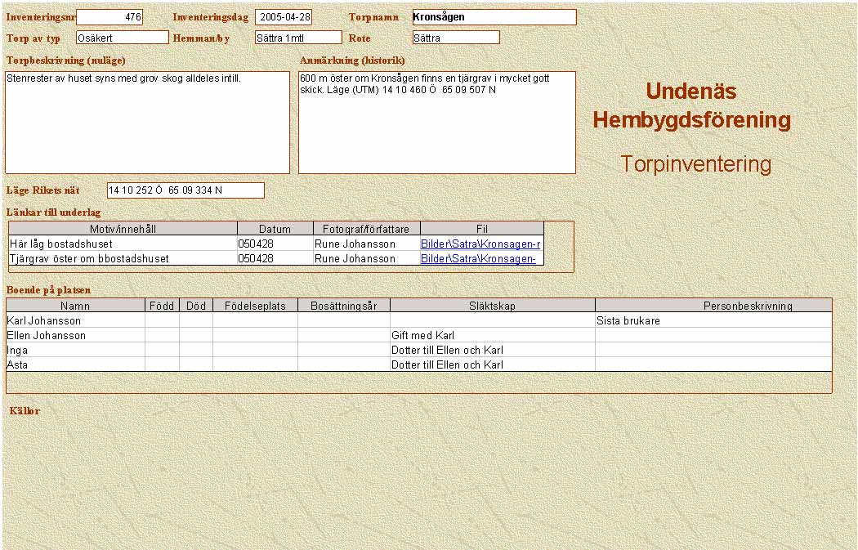
Task: Select the Inventeringsdag date field
Action: (283, 17)
